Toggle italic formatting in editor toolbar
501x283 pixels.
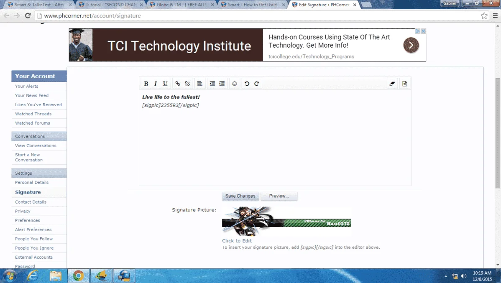click(156, 84)
